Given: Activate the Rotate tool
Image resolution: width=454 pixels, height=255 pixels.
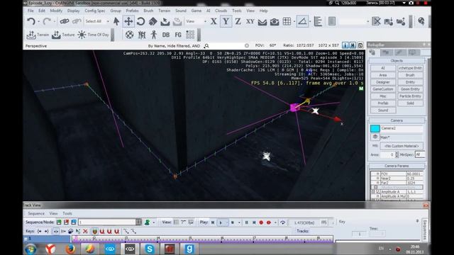Looking at the screenshot, I should tap(140, 21).
